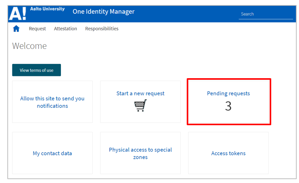The width and height of the screenshot is (299, 183).
Task: Click the pending requests count 3
Action: pos(228,106)
